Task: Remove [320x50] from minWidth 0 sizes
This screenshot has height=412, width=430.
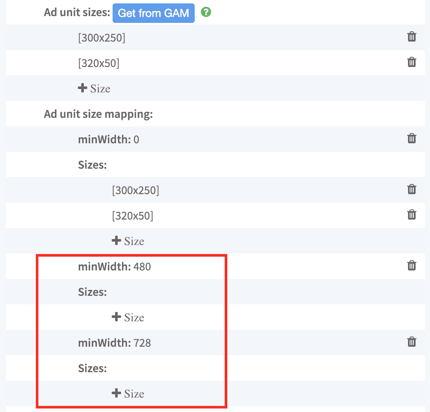Action: coord(412,215)
